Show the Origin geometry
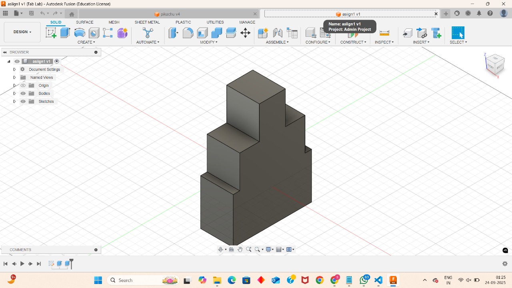This screenshot has width=512, height=288. click(23, 85)
